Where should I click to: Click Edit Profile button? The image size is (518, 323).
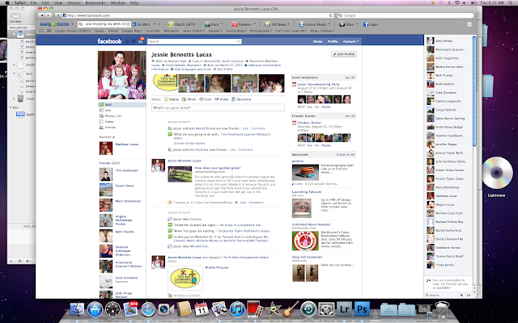pos(344,54)
